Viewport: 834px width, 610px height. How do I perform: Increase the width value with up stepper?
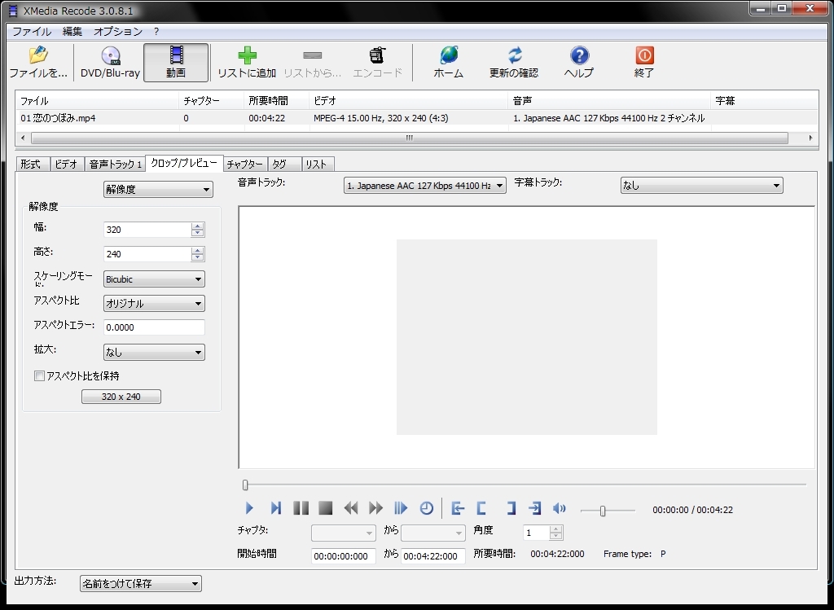(198, 226)
